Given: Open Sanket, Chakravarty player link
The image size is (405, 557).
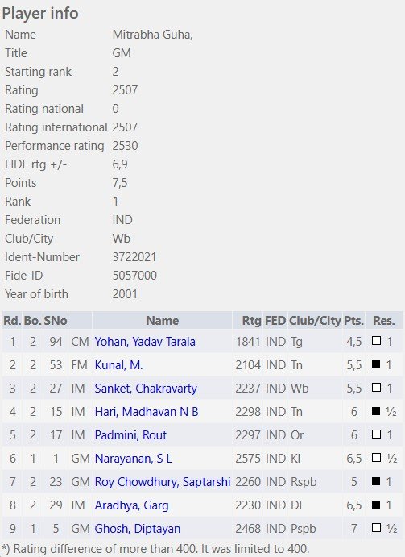Looking at the screenshot, I should [x=146, y=389].
